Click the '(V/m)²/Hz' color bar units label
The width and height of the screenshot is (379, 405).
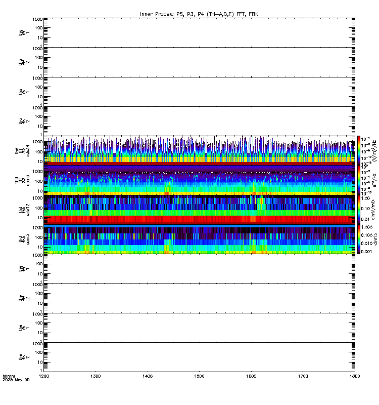coord(374,150)
